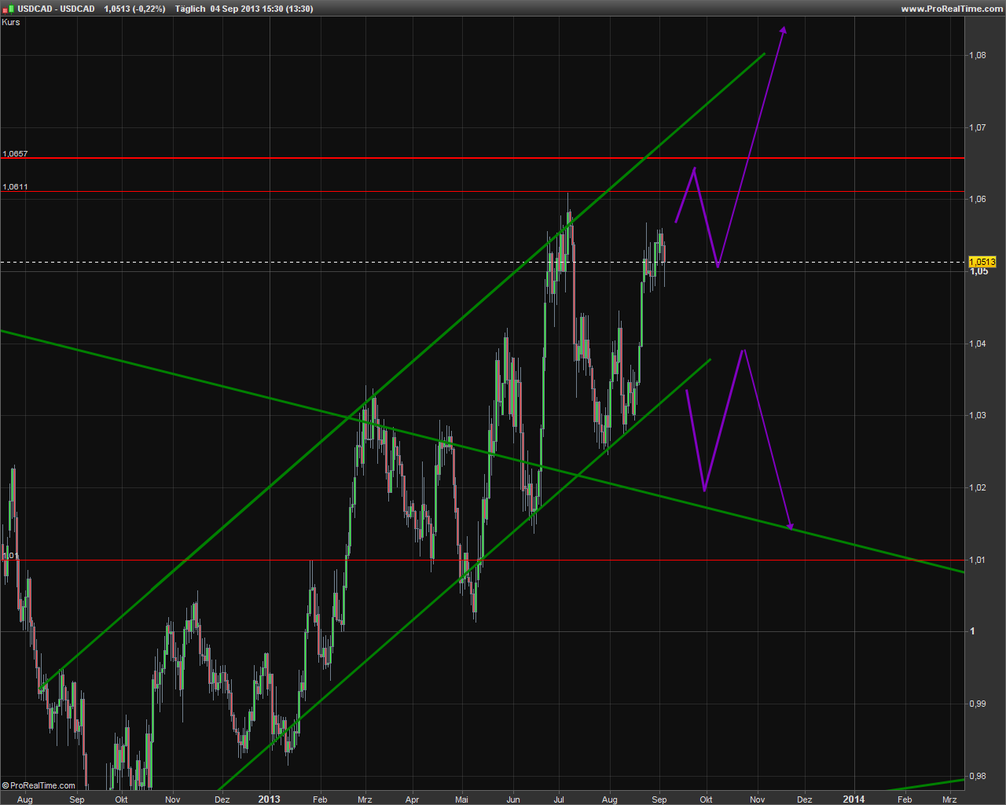Select the USDCAD - USDCAD title text

55,9
